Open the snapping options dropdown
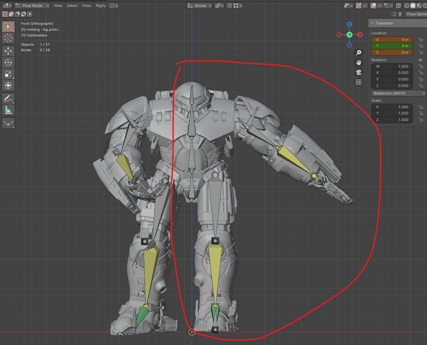The height and width of the screenshot is (345, 427). tap(238, 6)
